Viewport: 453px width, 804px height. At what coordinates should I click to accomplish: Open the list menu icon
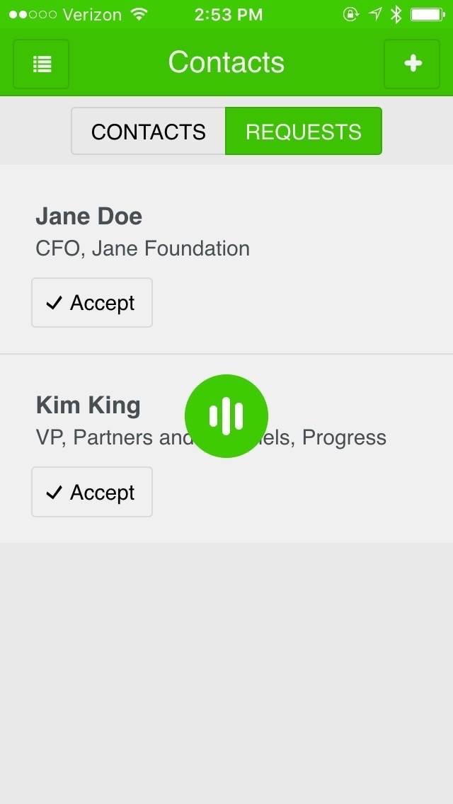click(41, 64)
